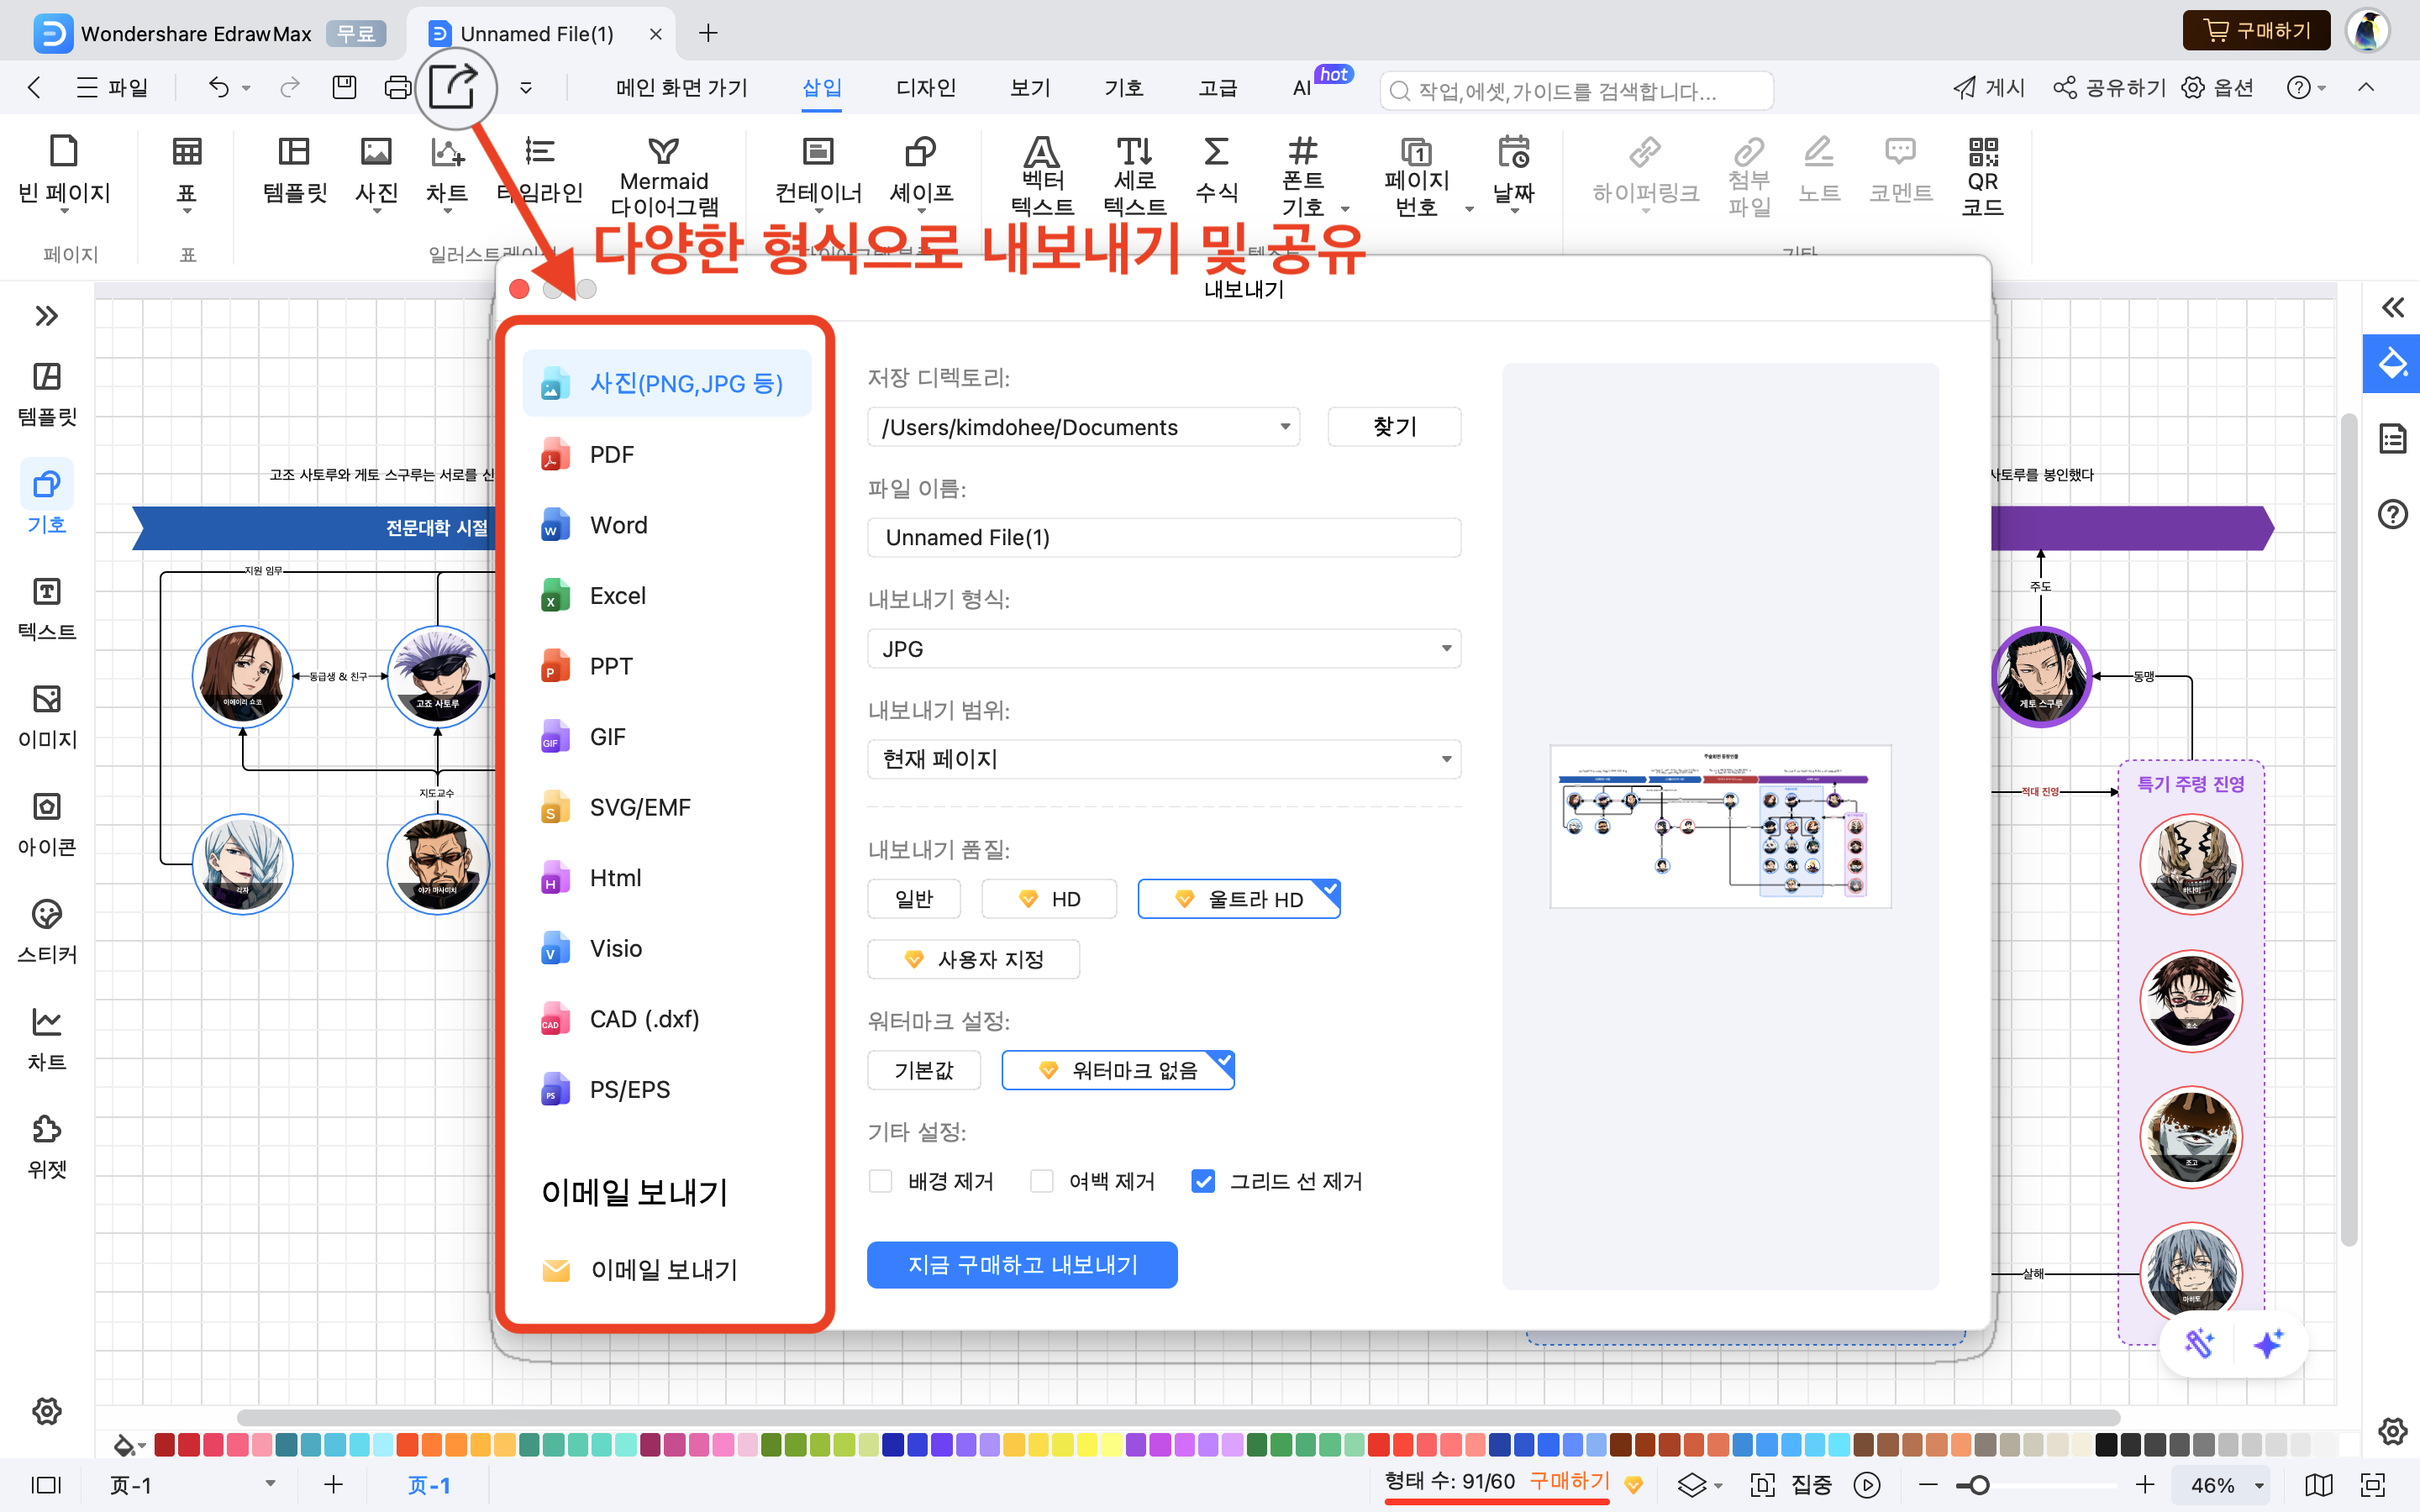Enable the 배경 제거 checkbox
The height and width of the screenshot is (1512, 2420).
(x=880, y=1181)
